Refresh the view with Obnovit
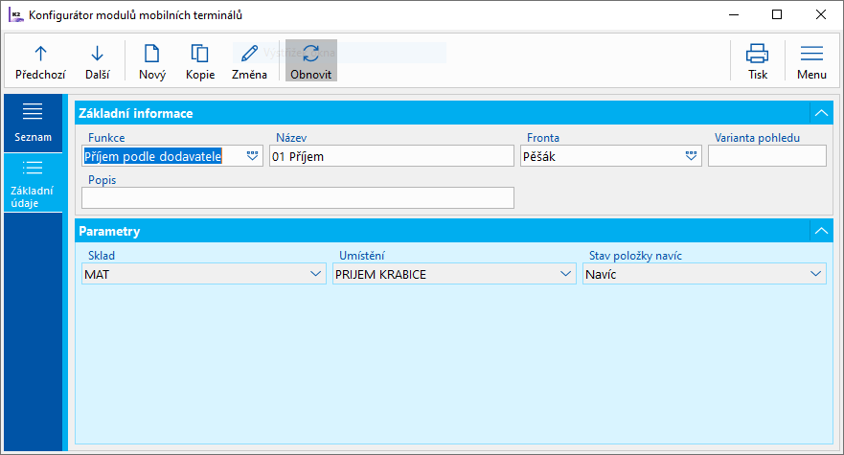The height and width of the screenshot is (455, 844). [311, 61]
